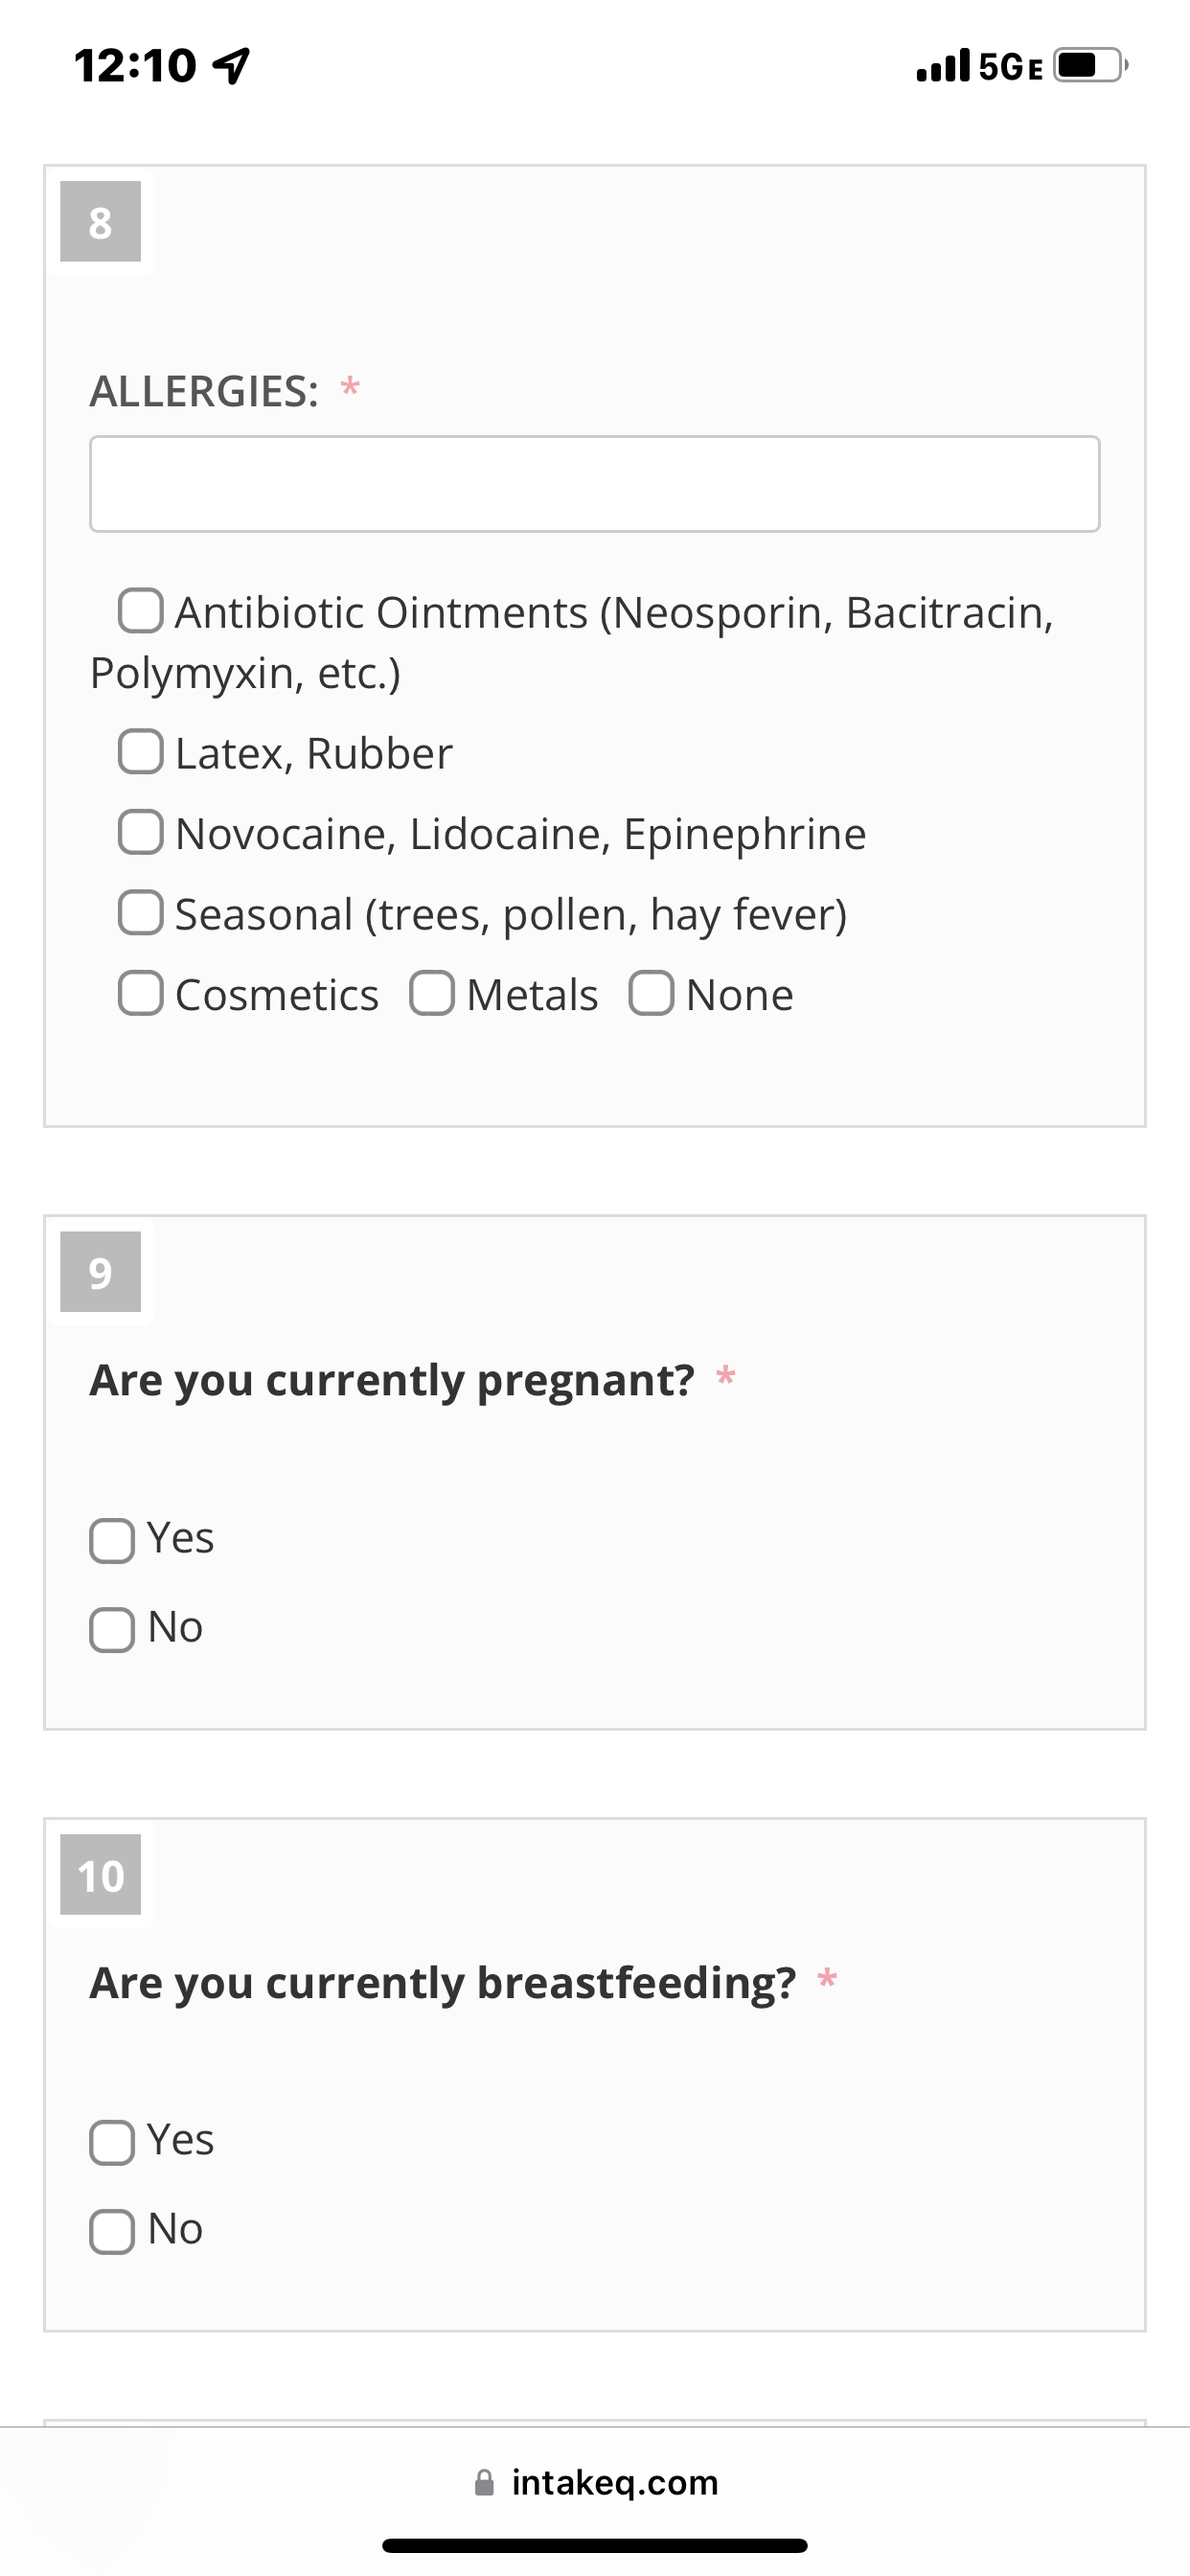Check the Metals allergy option

[x=432, y=993]
